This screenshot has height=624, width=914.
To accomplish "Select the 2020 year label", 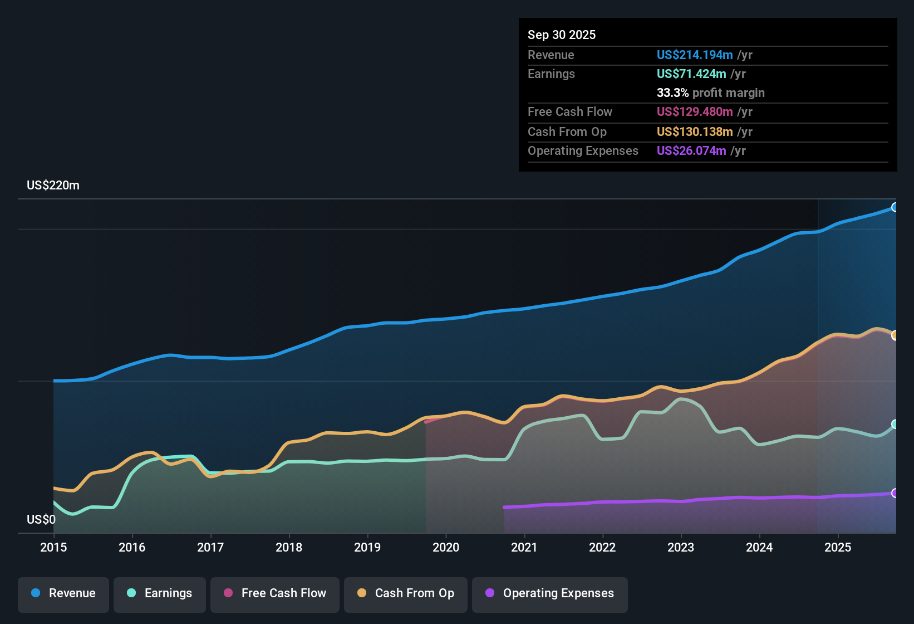I will point(445,548).
